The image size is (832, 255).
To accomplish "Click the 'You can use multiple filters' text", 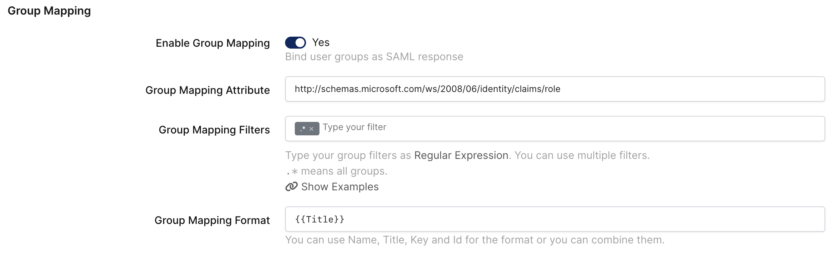I will (x=582, y=156).
